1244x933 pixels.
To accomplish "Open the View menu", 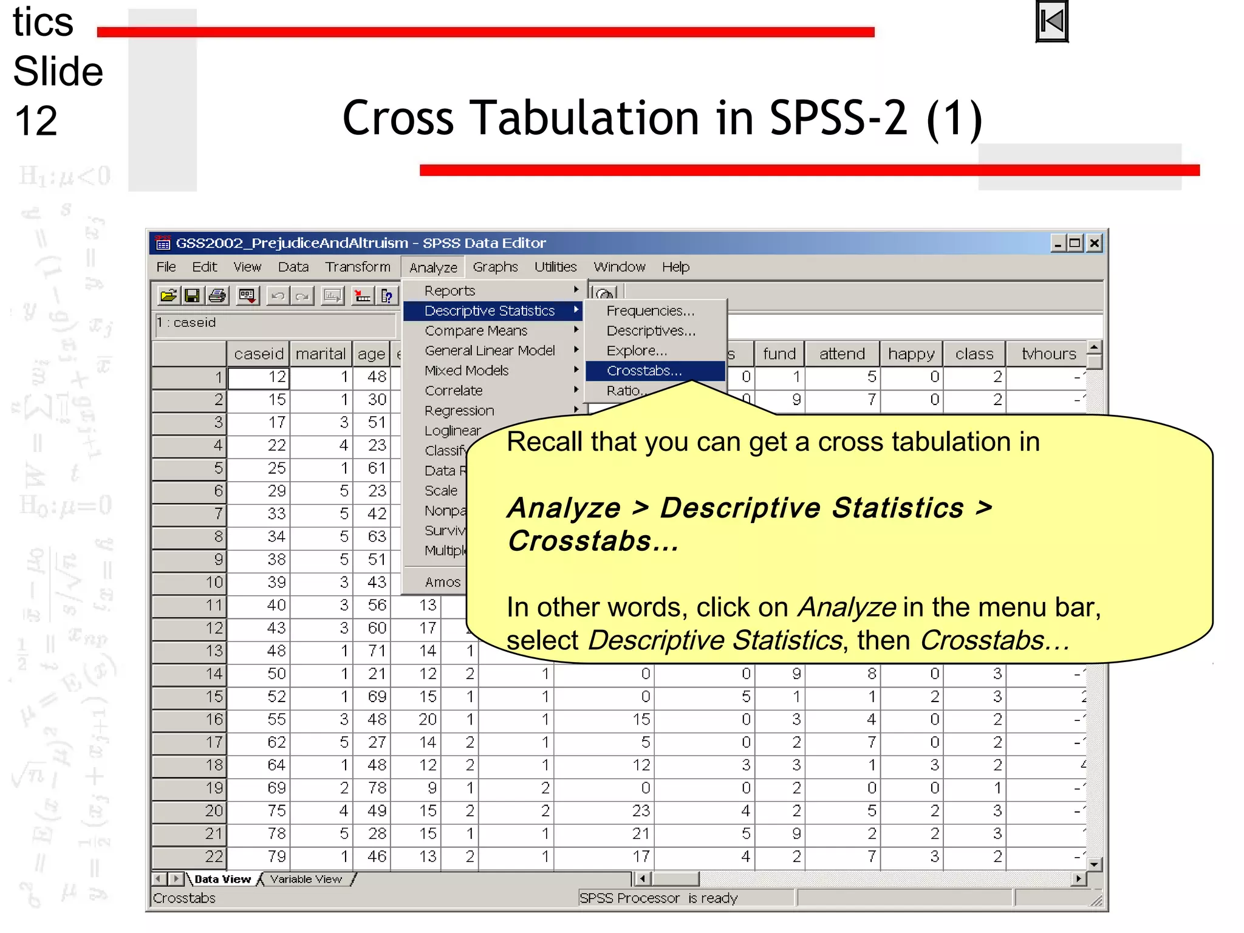I will [x=247, y=267].
